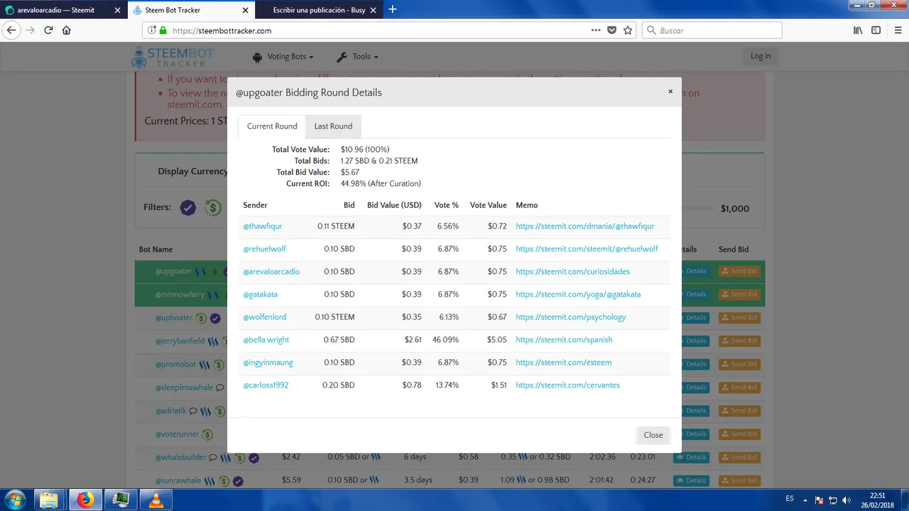The height and width of the screenshot is (511, 909).
Task: Go back to previous page
Action: click(x=11, y=31)
